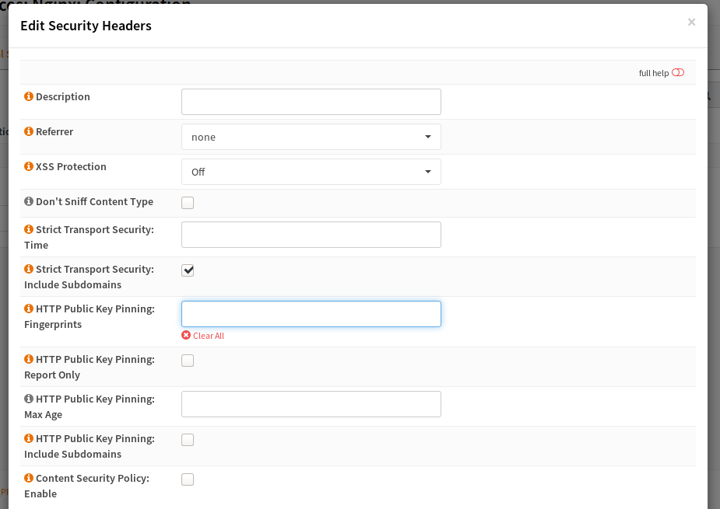Screen dimensions: 720x509
Task: Check the HTTP Public Key Pinning: Report Only box
Action: click(188, 360)
